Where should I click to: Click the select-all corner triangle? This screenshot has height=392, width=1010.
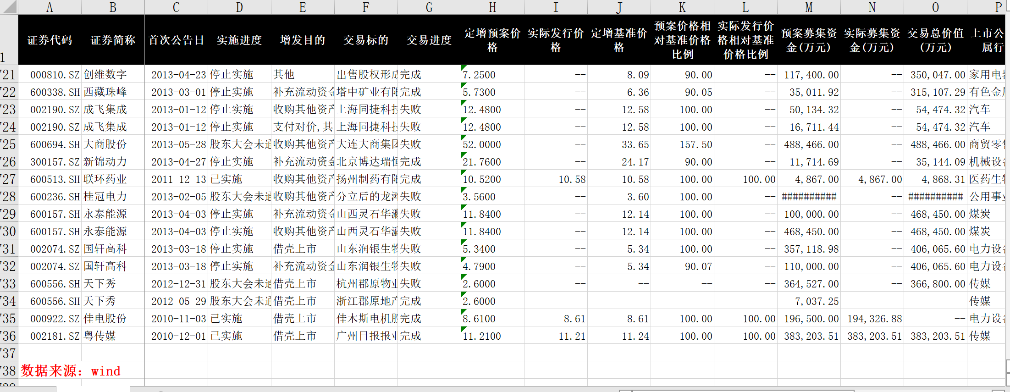(9, 7)
